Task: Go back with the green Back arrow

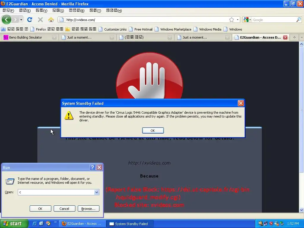Action: 7,20
